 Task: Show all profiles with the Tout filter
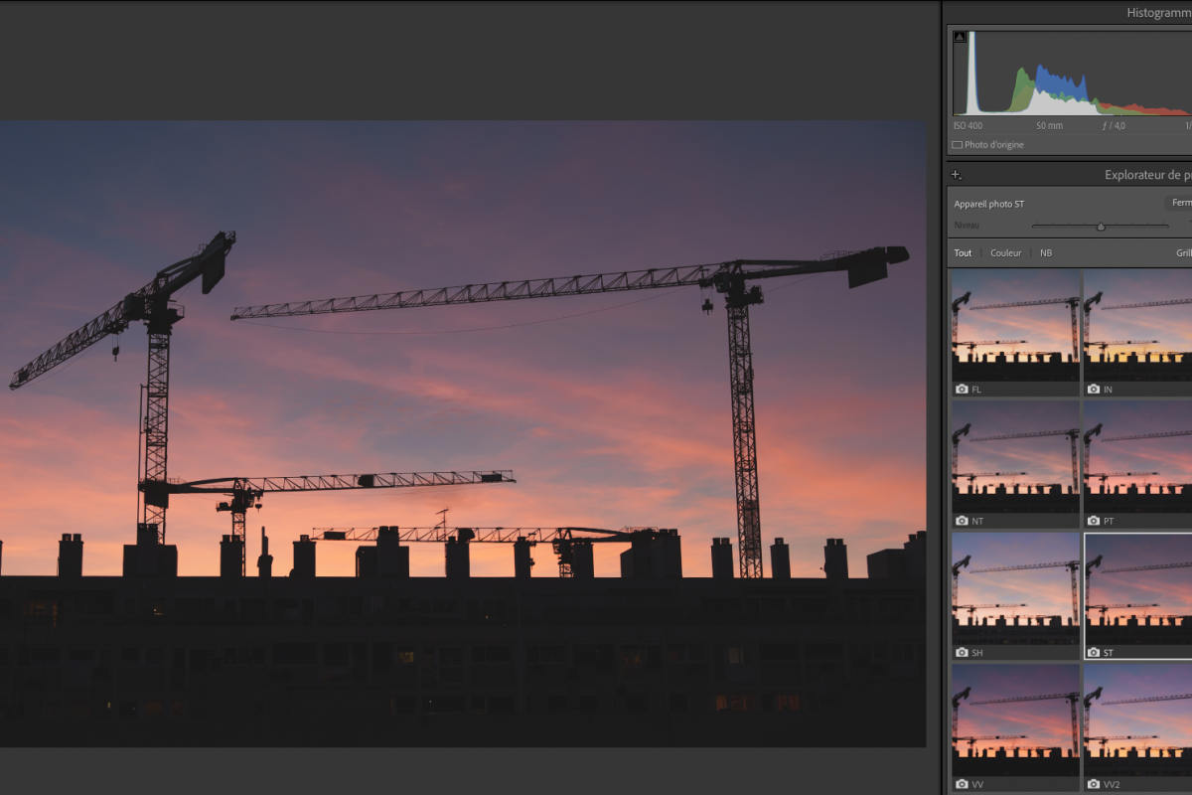tap(963, 253)
